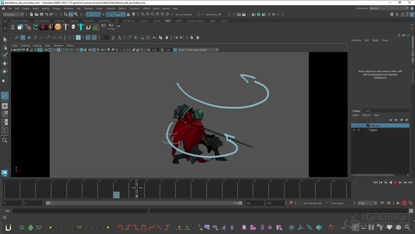The width and height of the screenshot is (415, 234).
Task: Open the viewport Panels menu
Action: tap(70, 45)
